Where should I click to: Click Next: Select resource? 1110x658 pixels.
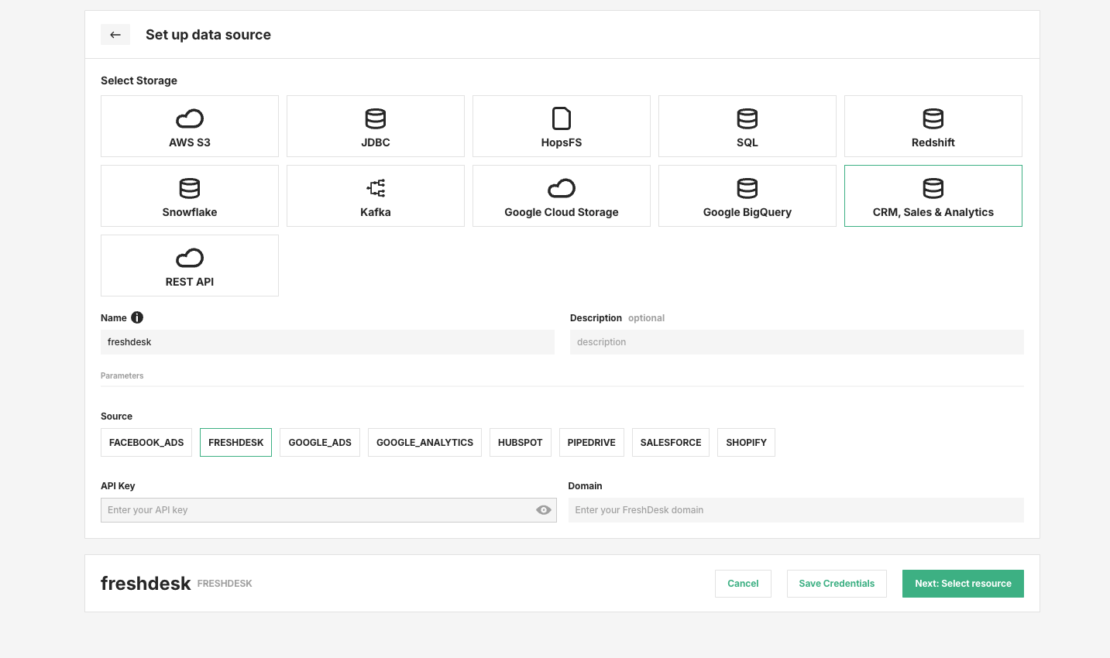point(963,583)
